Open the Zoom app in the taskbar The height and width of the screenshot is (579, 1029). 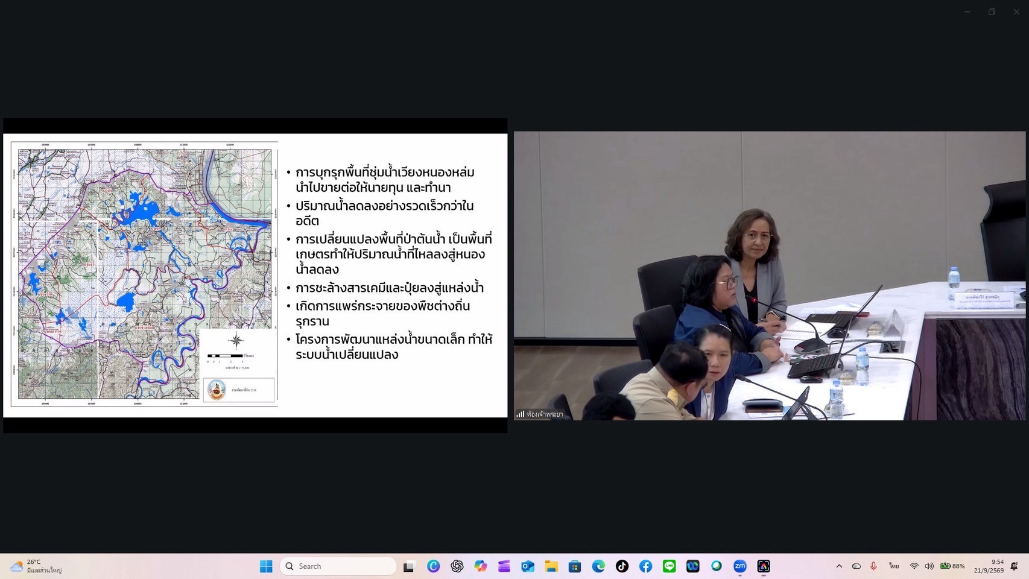click(x=740, y=566)
